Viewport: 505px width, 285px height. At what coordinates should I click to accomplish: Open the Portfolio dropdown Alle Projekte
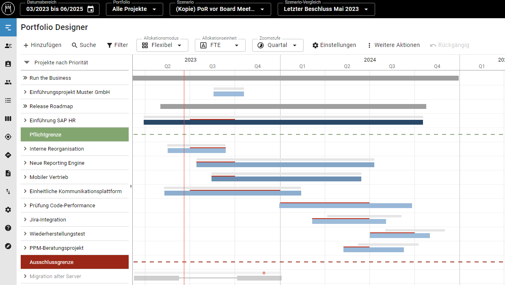[134, 9]
